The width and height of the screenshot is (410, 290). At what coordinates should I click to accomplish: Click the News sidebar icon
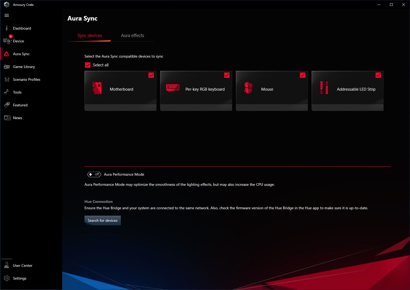point(7,118)
